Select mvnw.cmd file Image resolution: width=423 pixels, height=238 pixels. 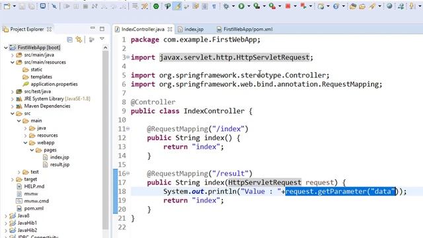coord(36,201)
